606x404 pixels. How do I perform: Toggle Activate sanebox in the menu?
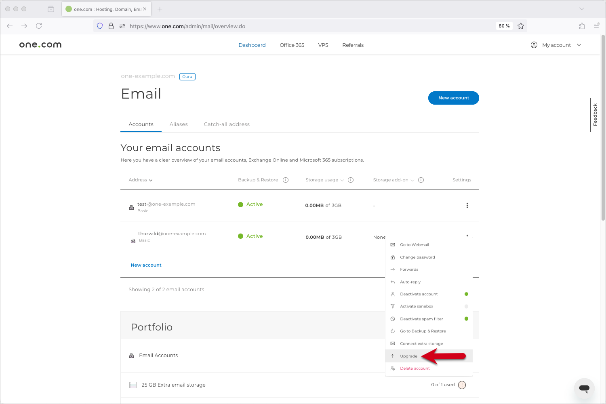(466, 307)
